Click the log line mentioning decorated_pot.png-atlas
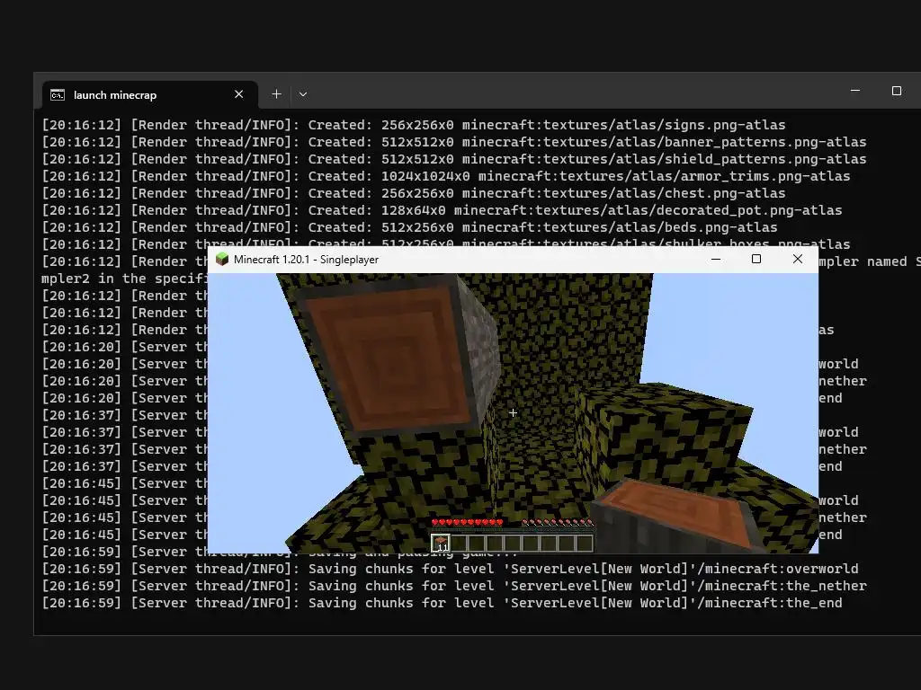Viewport: 921px width, 690px height. 442,210
